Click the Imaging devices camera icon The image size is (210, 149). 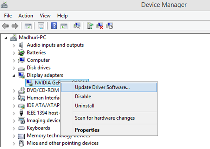[21, 121]
